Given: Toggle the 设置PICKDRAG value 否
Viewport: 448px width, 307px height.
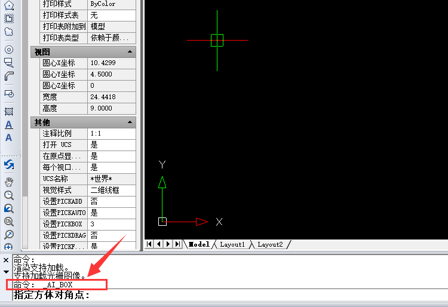Looking at the screenshot, I should coord(112,235).
